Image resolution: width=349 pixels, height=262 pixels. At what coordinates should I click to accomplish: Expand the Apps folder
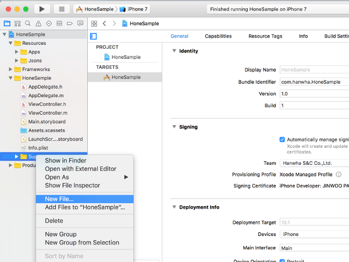(x=16, y=52)
